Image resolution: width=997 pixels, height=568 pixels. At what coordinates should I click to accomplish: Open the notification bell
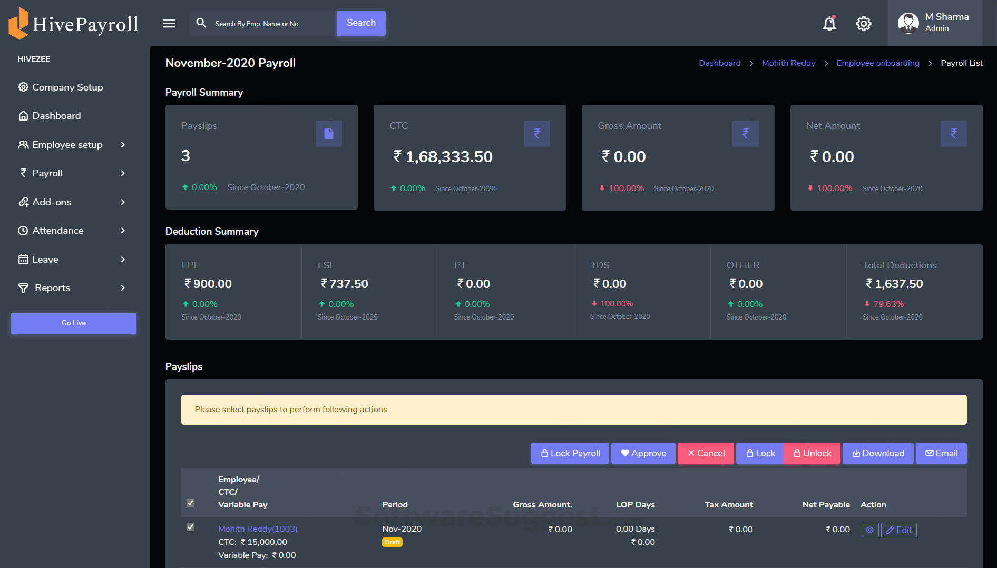[x=829, y=24]
